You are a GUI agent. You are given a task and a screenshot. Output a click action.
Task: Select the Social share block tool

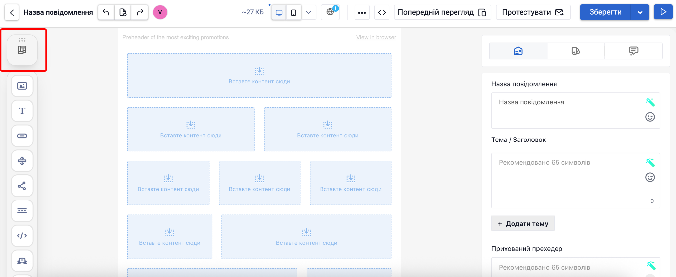pyautogui.click(x=22, y=186)
